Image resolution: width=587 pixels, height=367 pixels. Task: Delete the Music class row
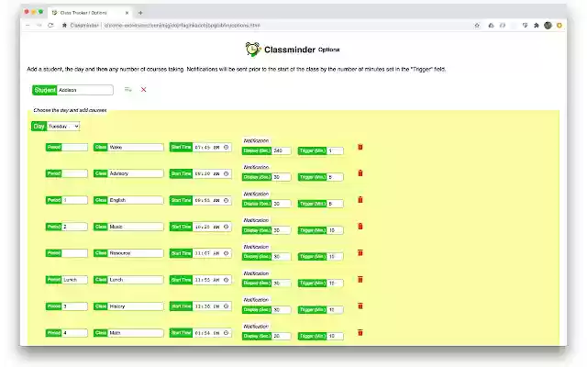coord(360,227)
